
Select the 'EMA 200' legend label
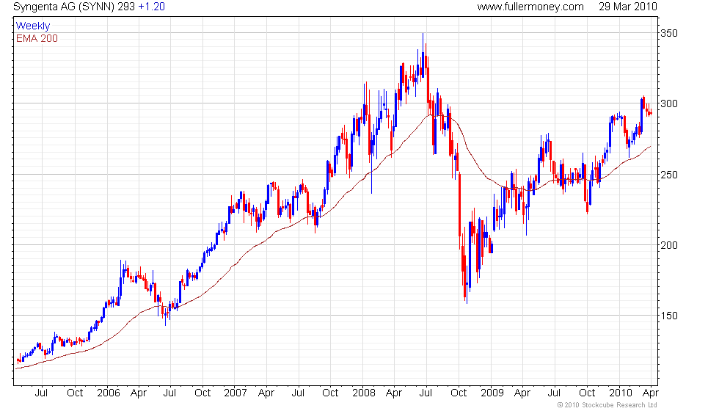(37, 38)
